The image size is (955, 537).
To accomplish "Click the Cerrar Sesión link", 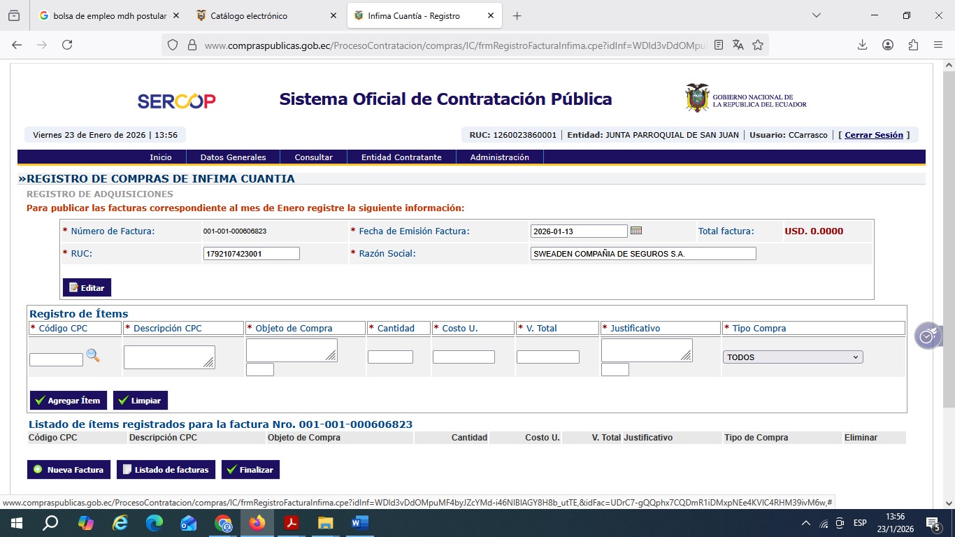I will (874, 135).
